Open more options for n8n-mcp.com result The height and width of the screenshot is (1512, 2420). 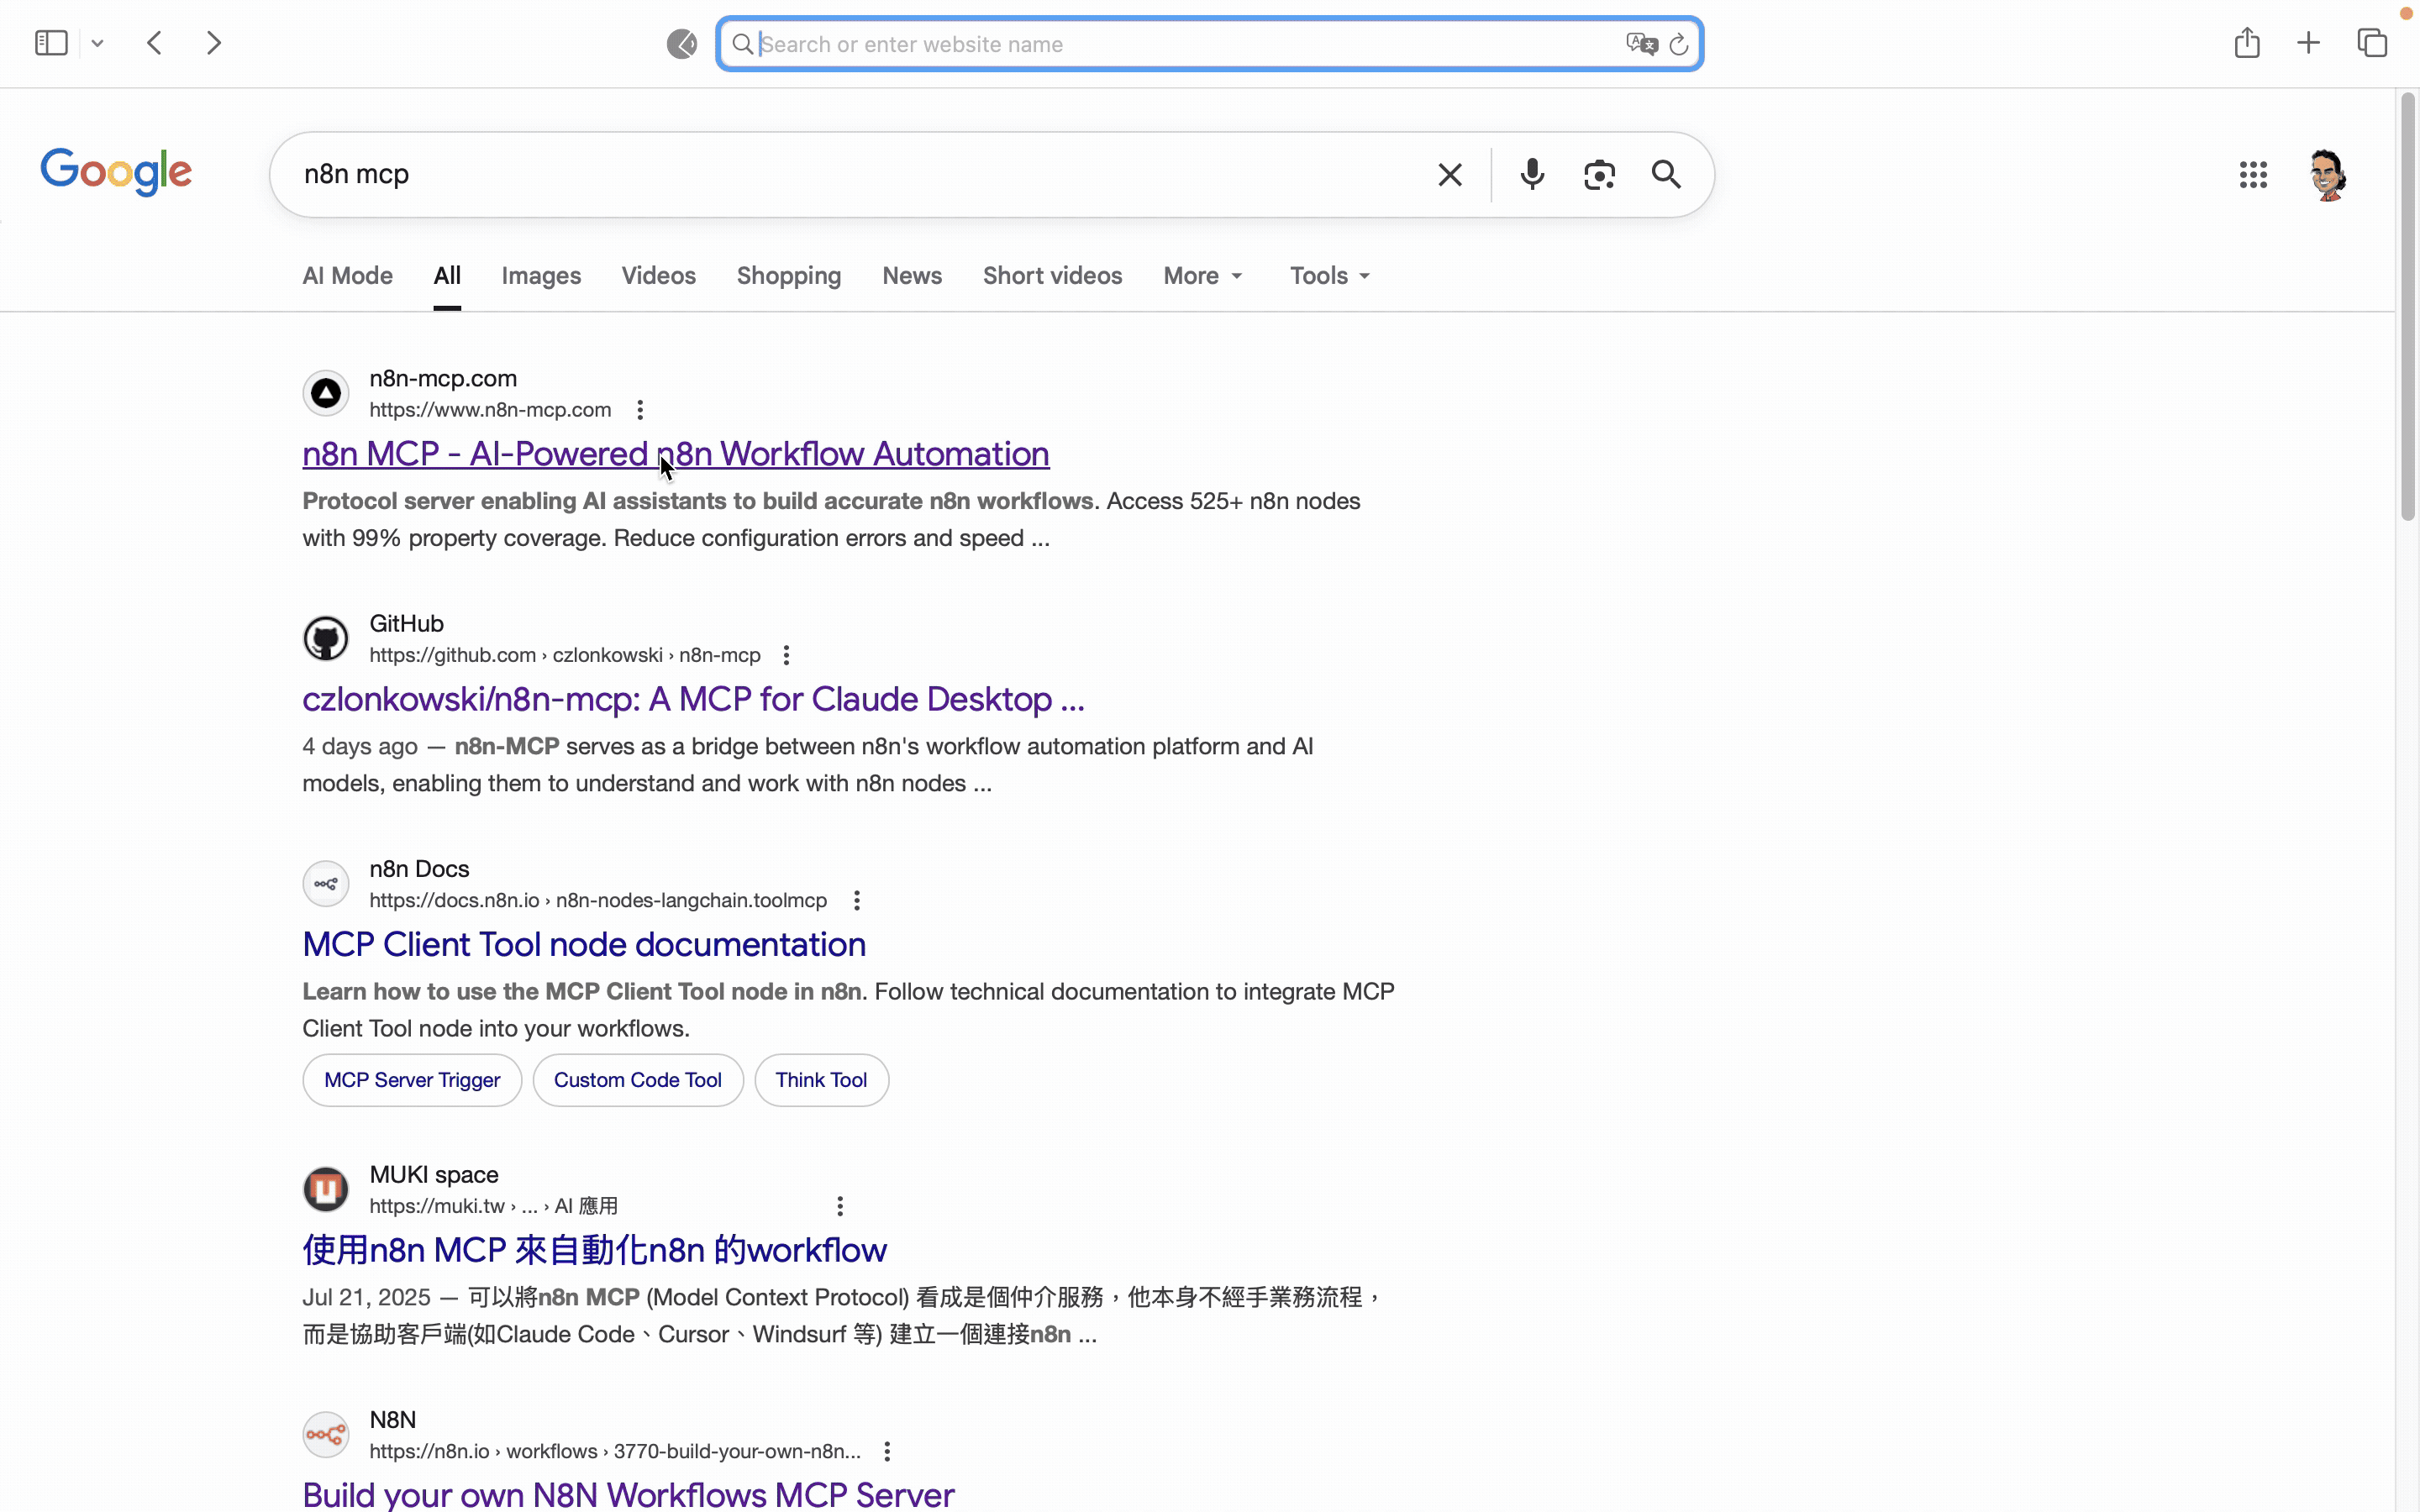click(640, 410)
